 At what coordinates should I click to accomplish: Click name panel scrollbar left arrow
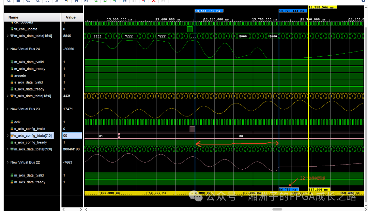[64, 209]
